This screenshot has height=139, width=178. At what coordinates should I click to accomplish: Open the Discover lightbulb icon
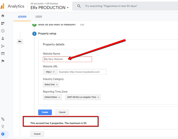[3, 126]
